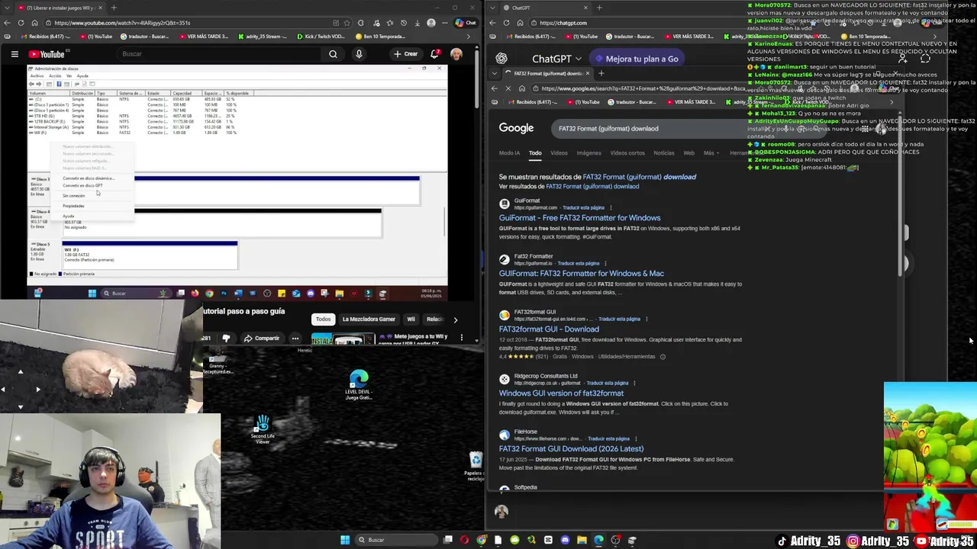The width and height of the screenshot is (977, 549).
Task: Click the Compartir share button
Action: pos(262,339)
